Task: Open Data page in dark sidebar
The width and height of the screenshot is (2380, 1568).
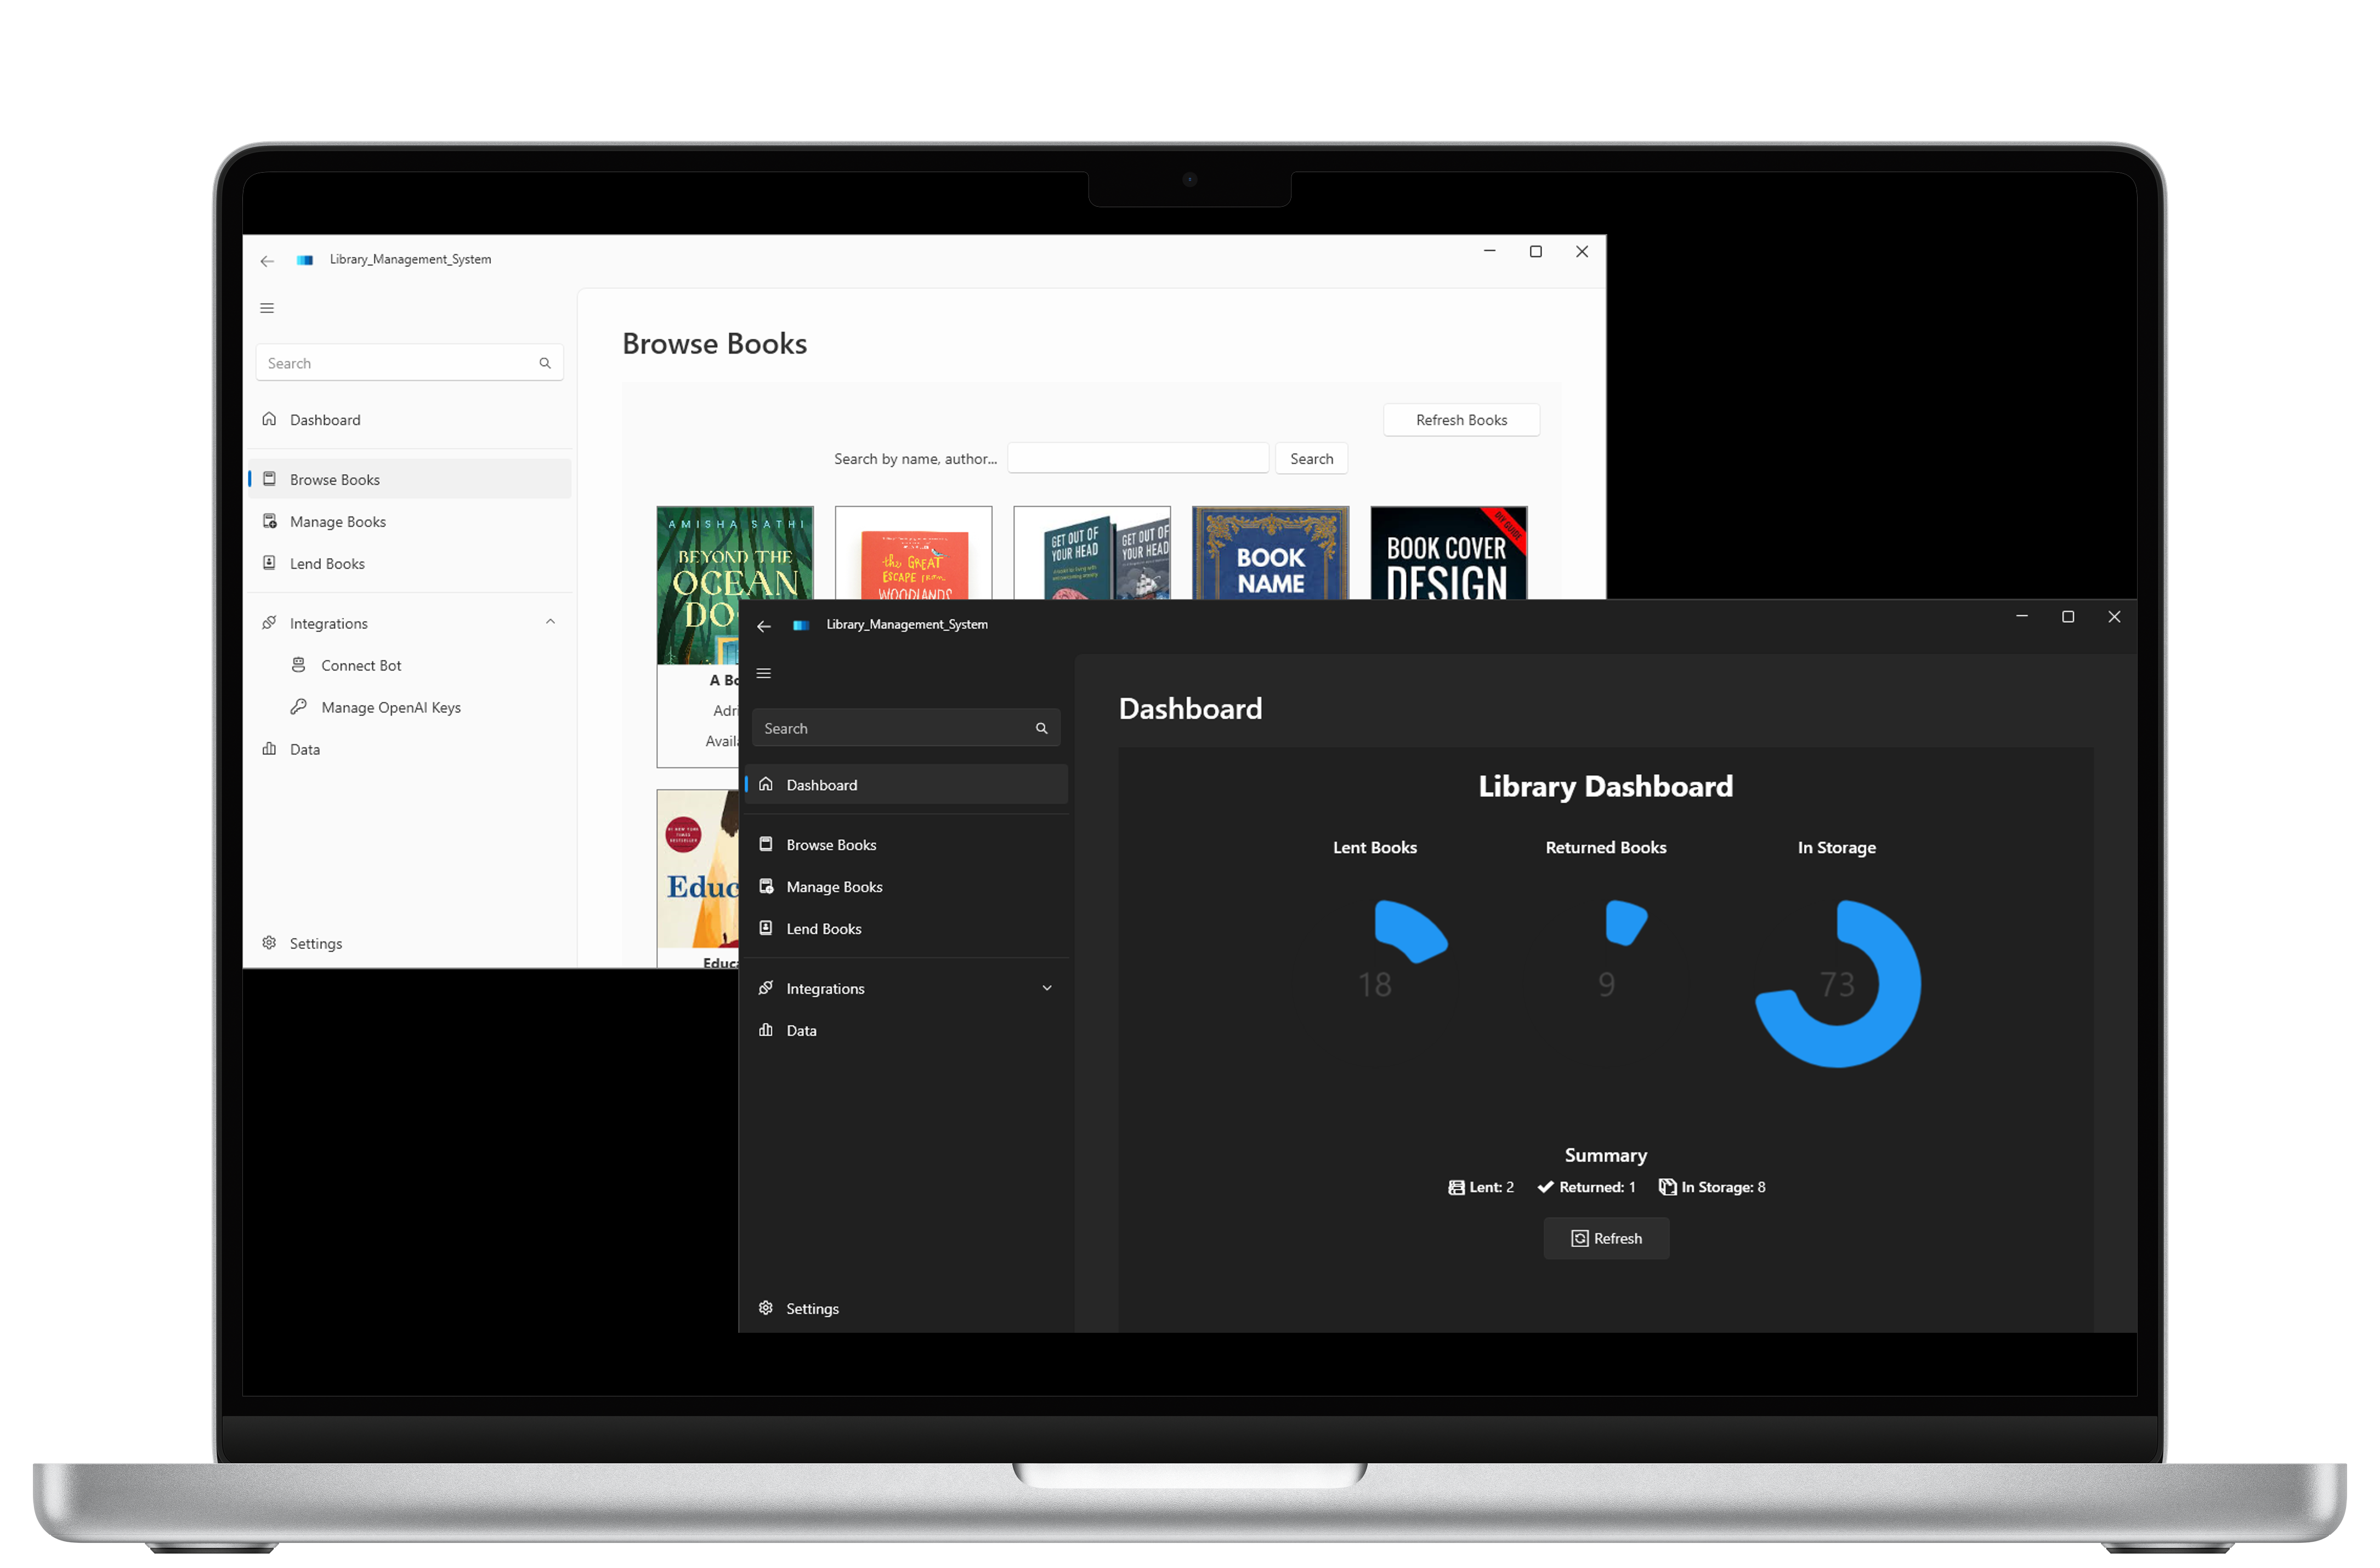Action: click(801, 1030)
